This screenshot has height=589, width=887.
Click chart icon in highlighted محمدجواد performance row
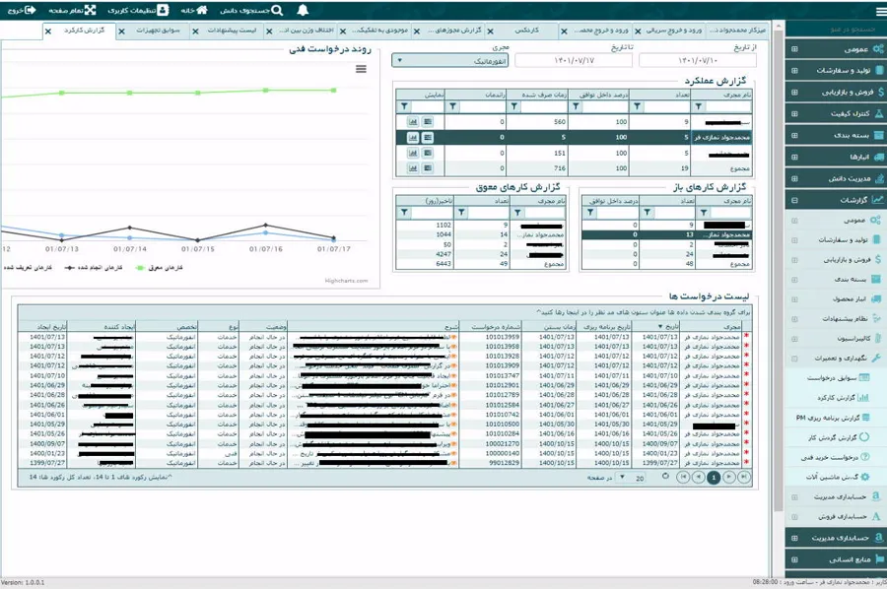point(413,137)
